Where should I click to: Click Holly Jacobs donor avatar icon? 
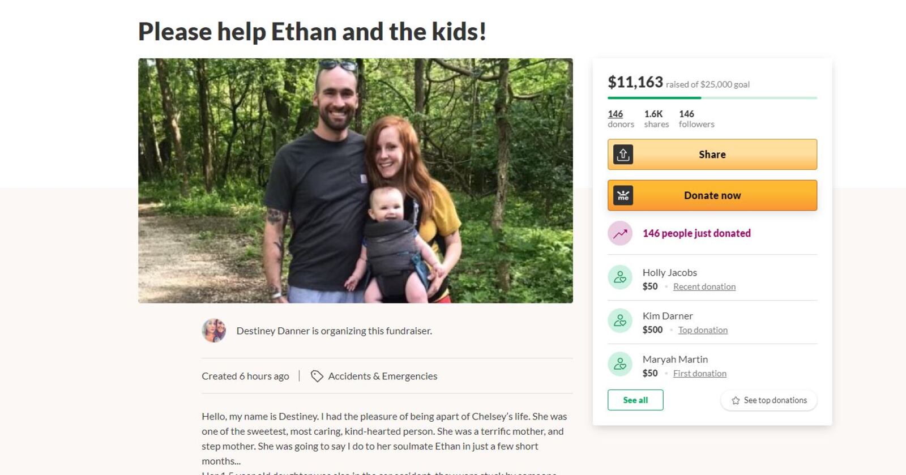click(x=620, y=277)
